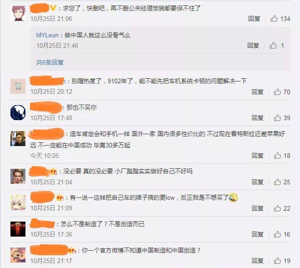Screen dimensions: 300x268
Task: Open MYLeon's user profile link
Action: (47, 35)
